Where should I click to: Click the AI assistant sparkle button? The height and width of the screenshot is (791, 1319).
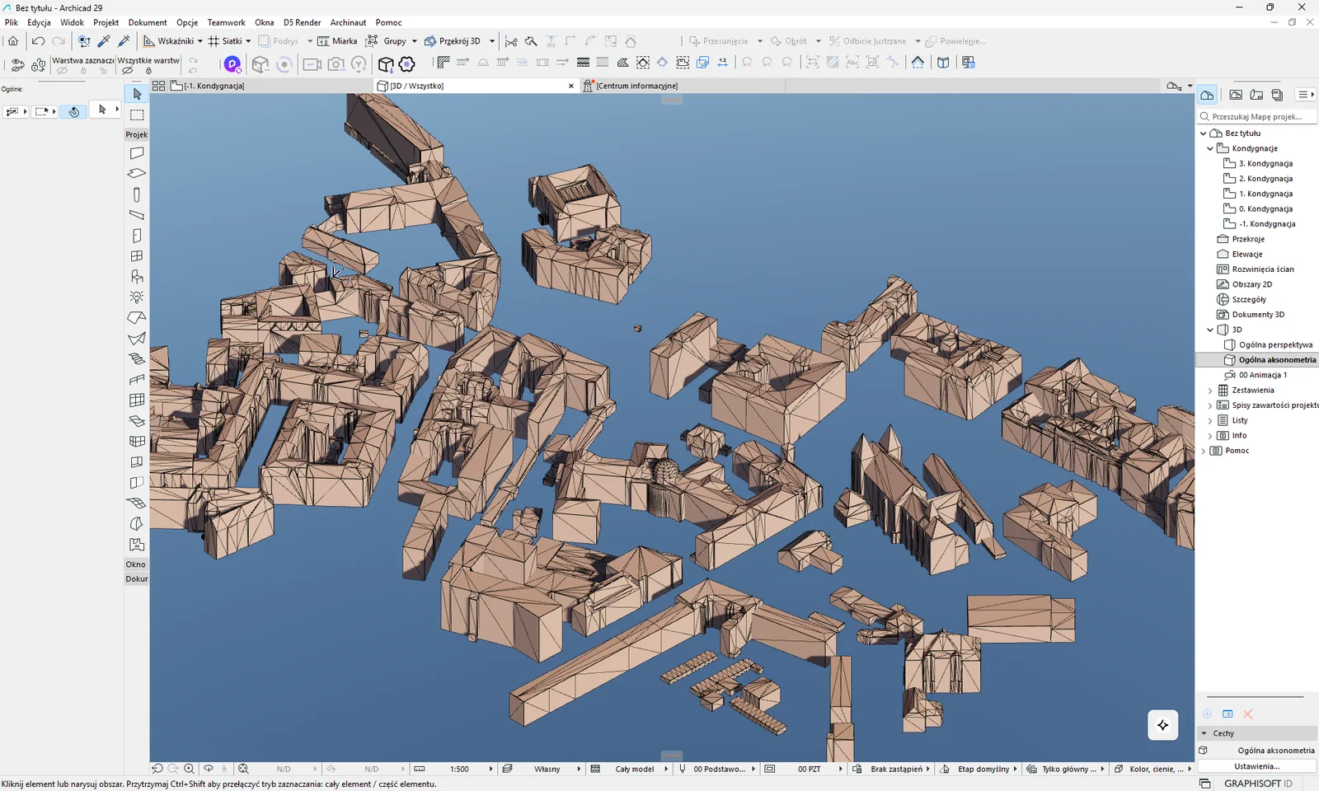1162,725
